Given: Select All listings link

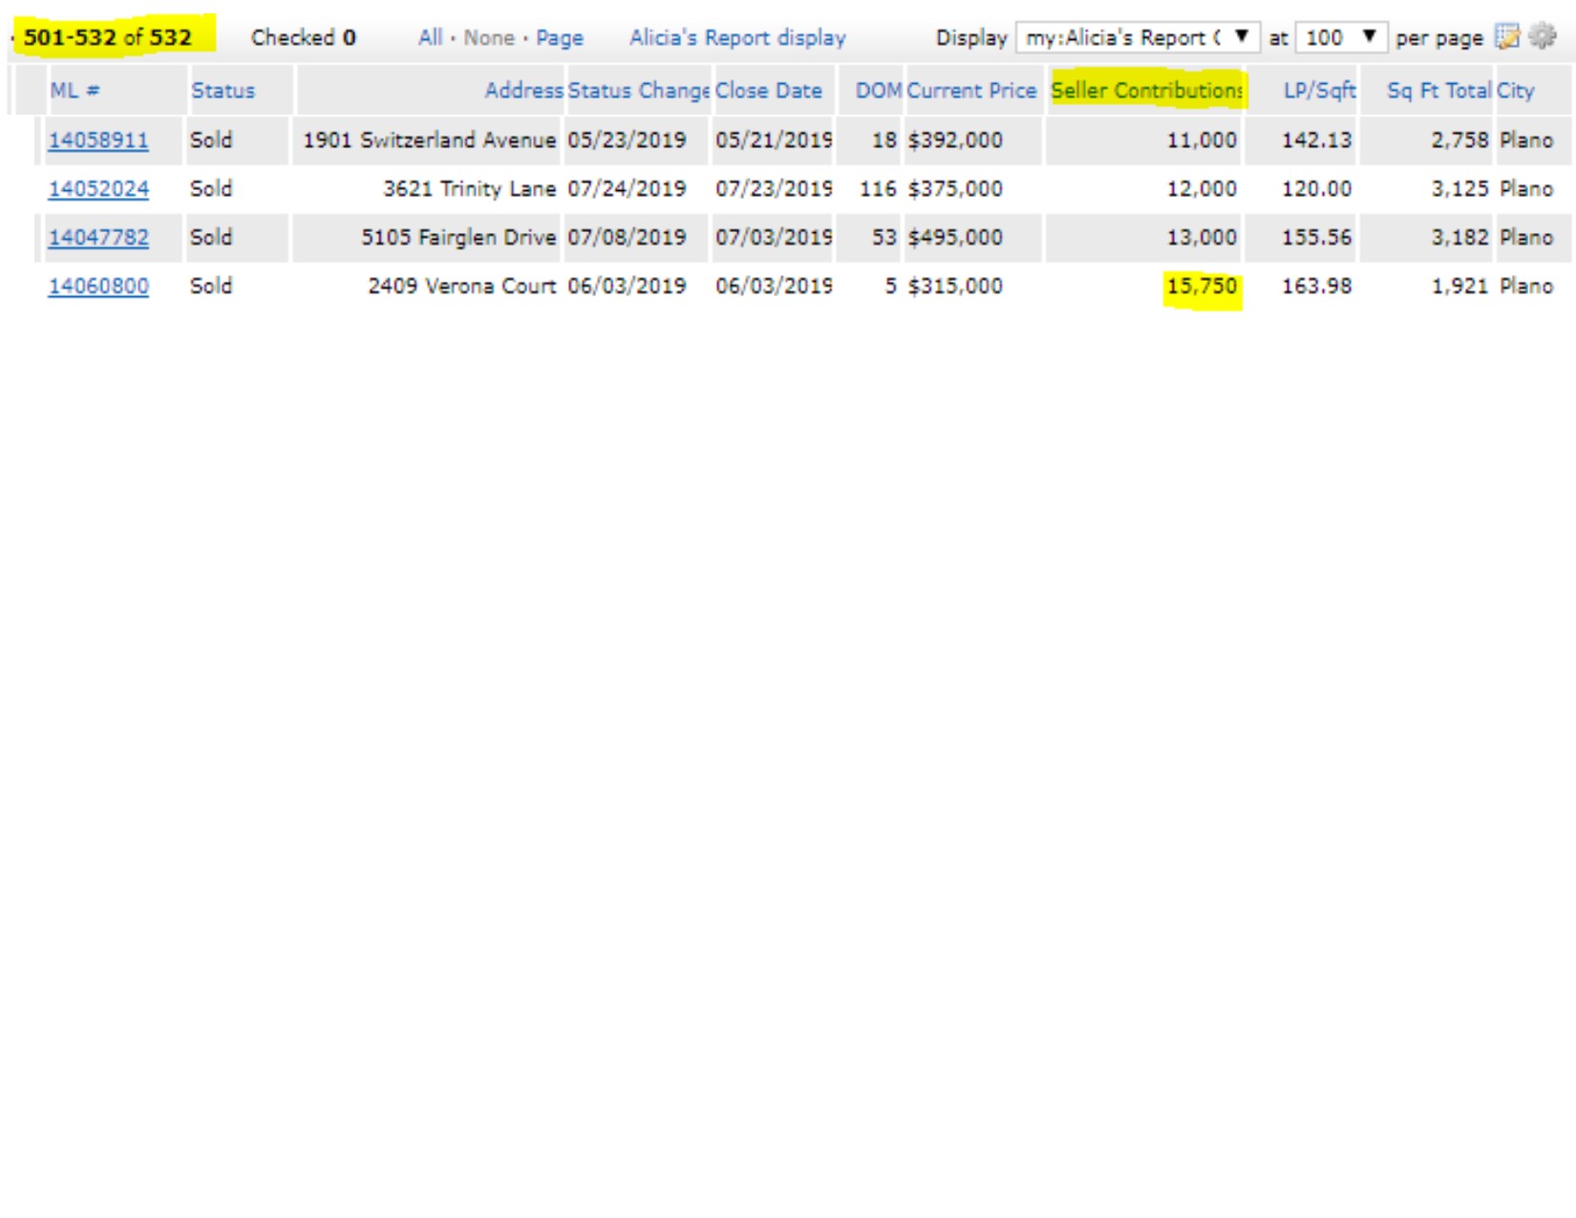Looking at the screenshot, I should pyautogui.click(x=430, y=37).
